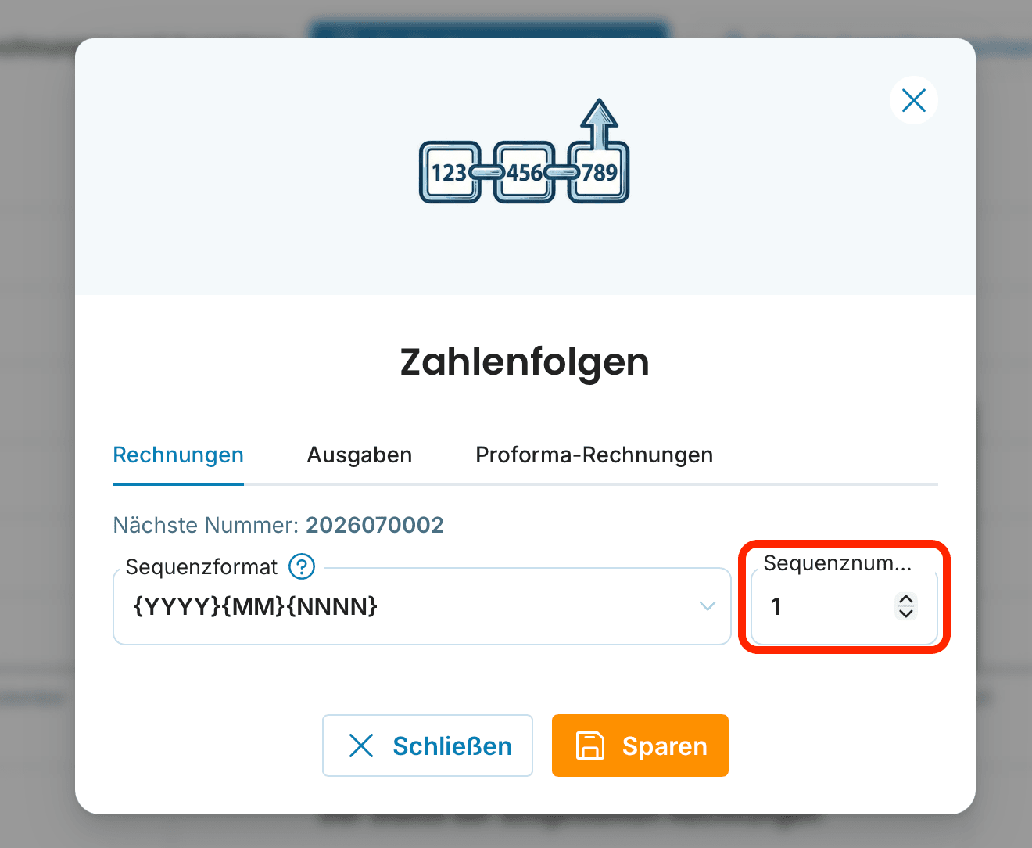
Task: Expand the Sequenzformat dropdown chevron
Action: pyautogui.click(x=708, y=606)
